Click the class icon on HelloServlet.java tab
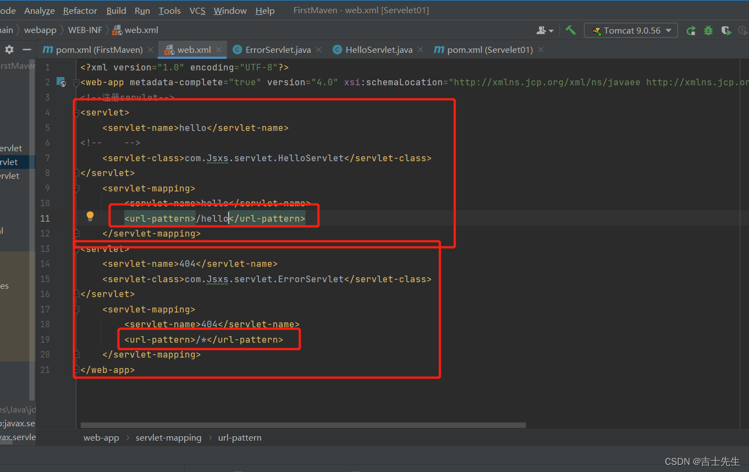This screenshot has width=749, height=472. pyautogui.click(x=337, y=50)
